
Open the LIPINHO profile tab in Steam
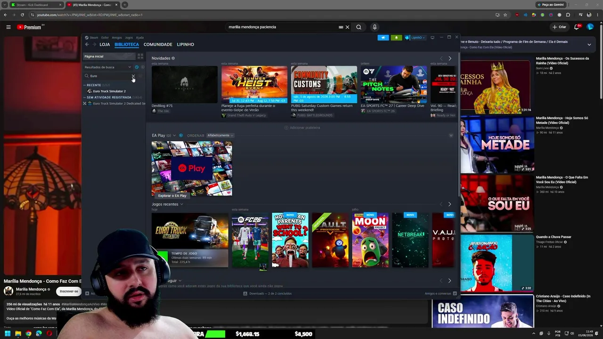[x=185, y=44]
